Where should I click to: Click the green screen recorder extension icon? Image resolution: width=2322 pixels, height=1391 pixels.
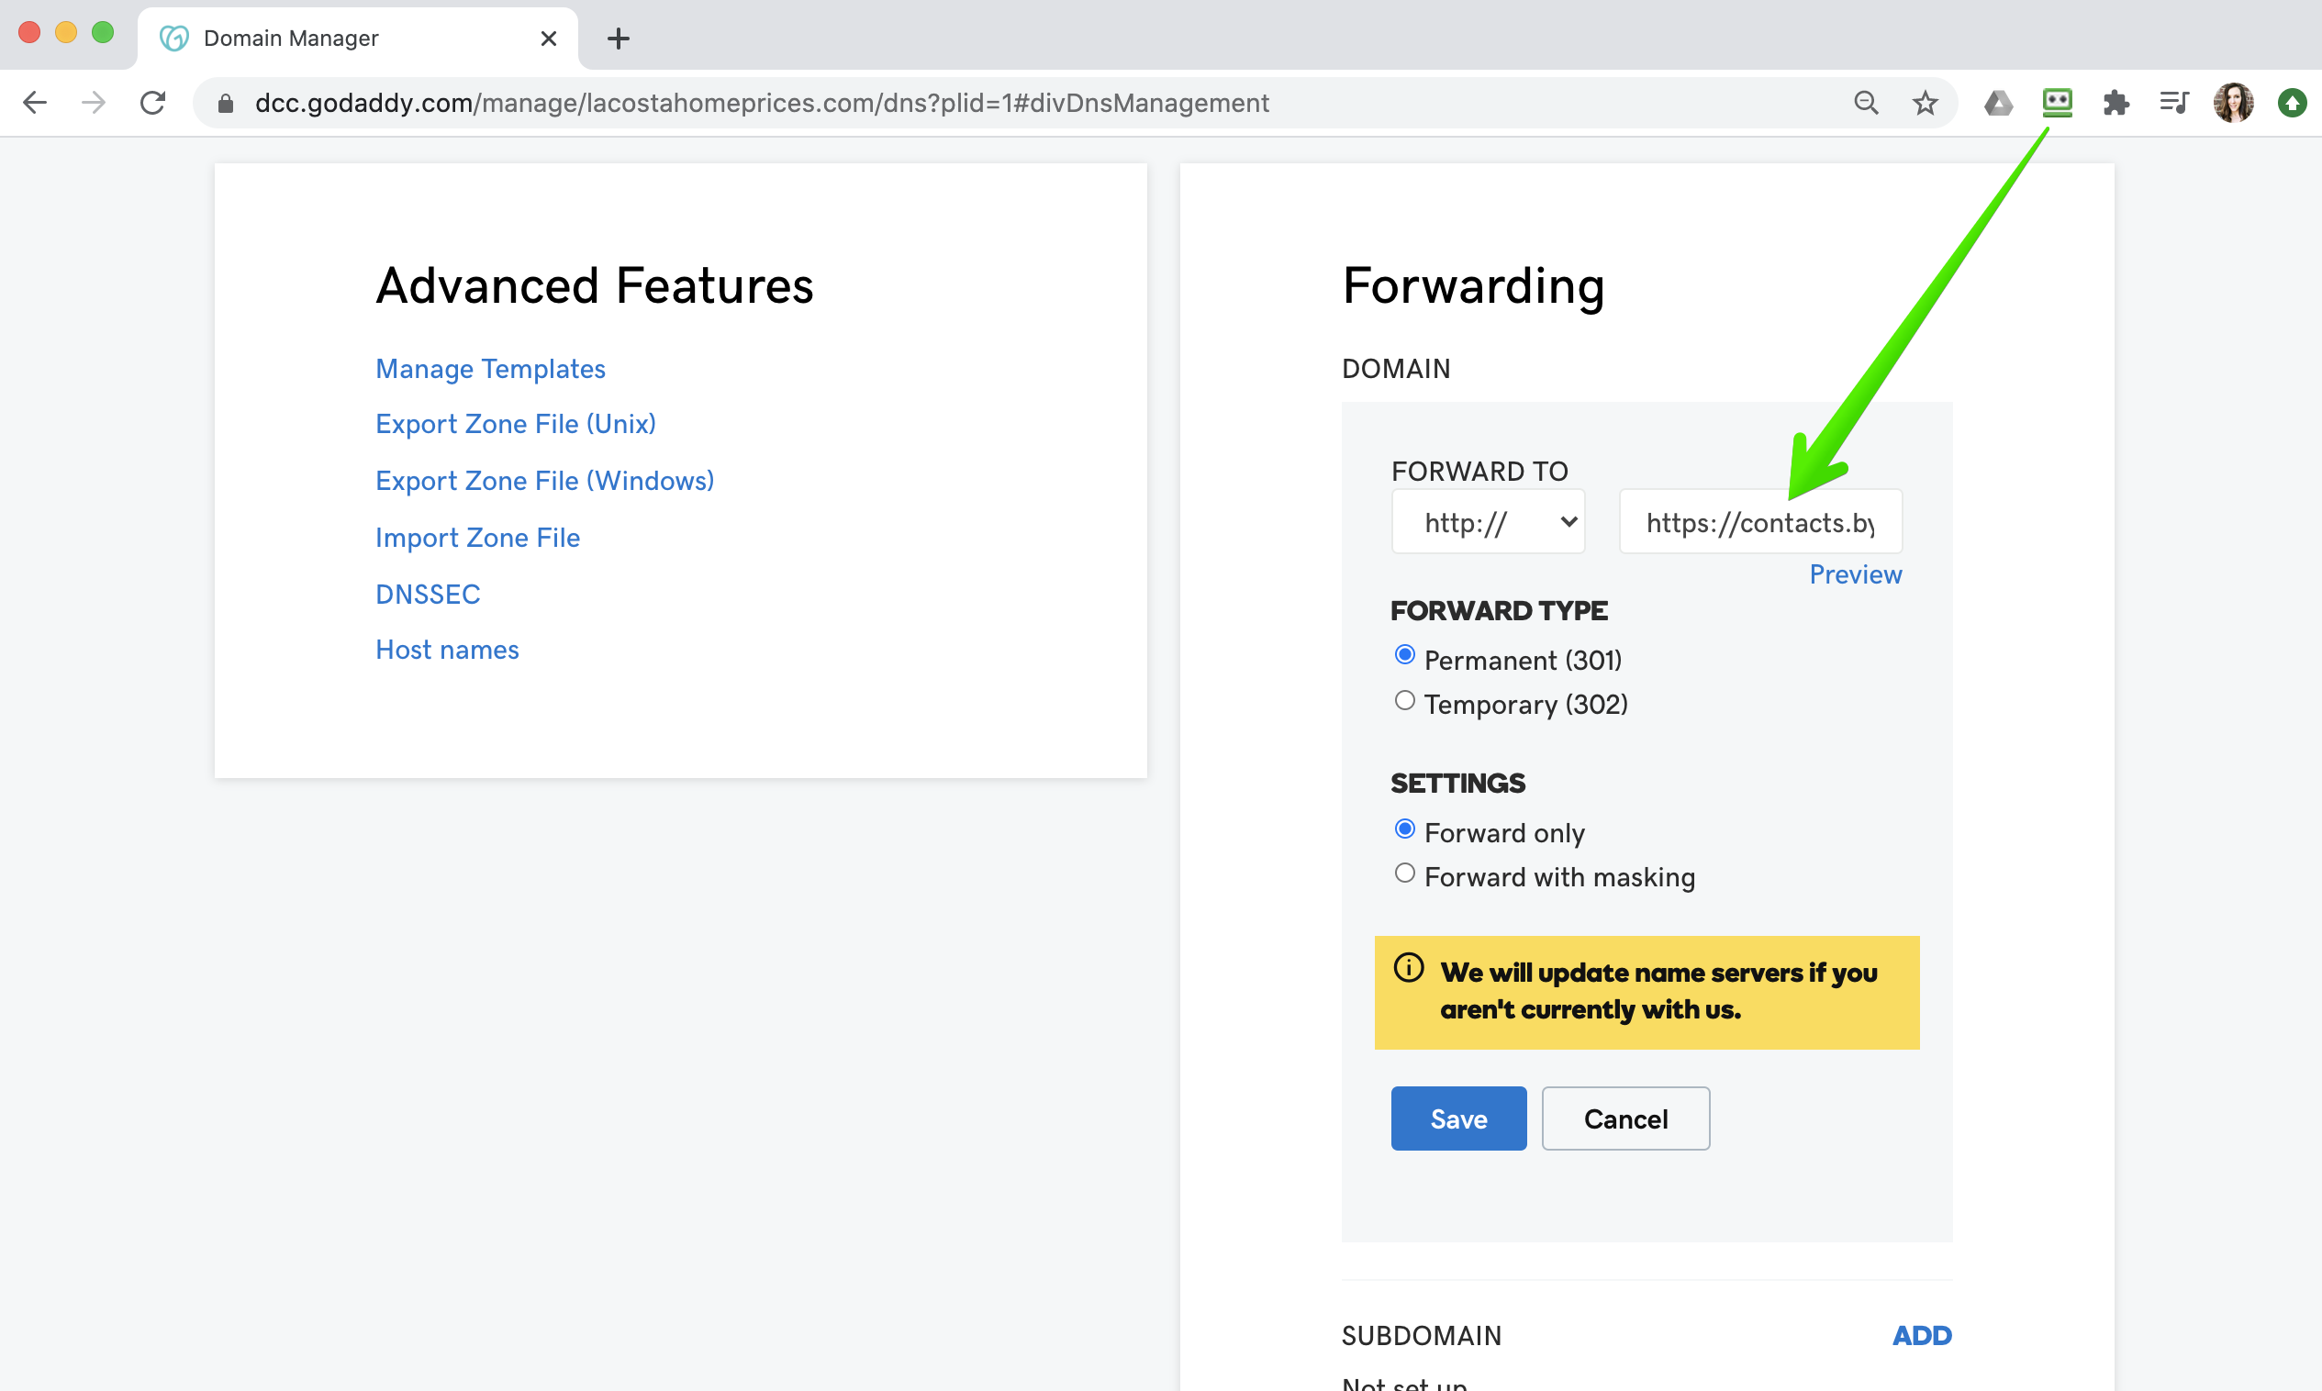click(2057, 101)
